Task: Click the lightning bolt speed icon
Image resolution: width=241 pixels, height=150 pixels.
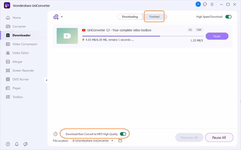Action: tap(83, 40)
